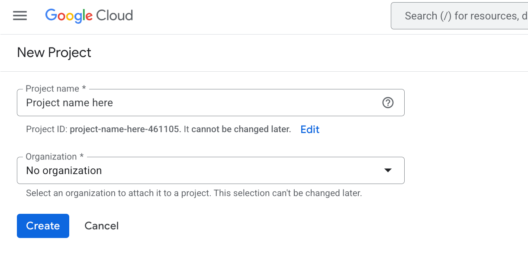Image resolution: width=528 pixels, height=257 pixels.
Task: Click the multicolor Google wordmark
Action: point(69,16)
